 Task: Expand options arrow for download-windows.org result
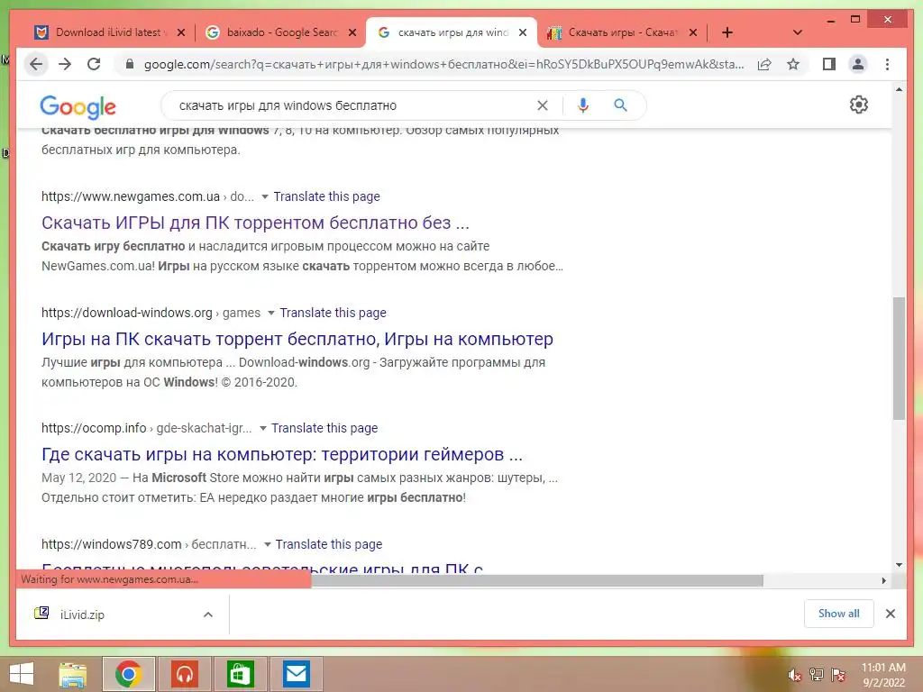270,313
